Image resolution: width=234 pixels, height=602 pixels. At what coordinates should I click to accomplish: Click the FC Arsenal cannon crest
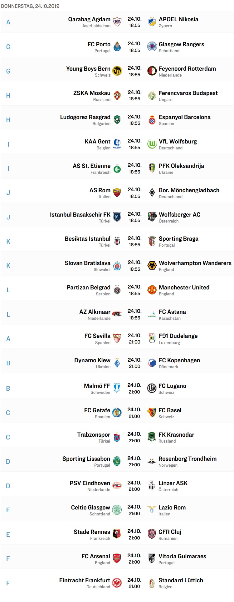(117, 559)
